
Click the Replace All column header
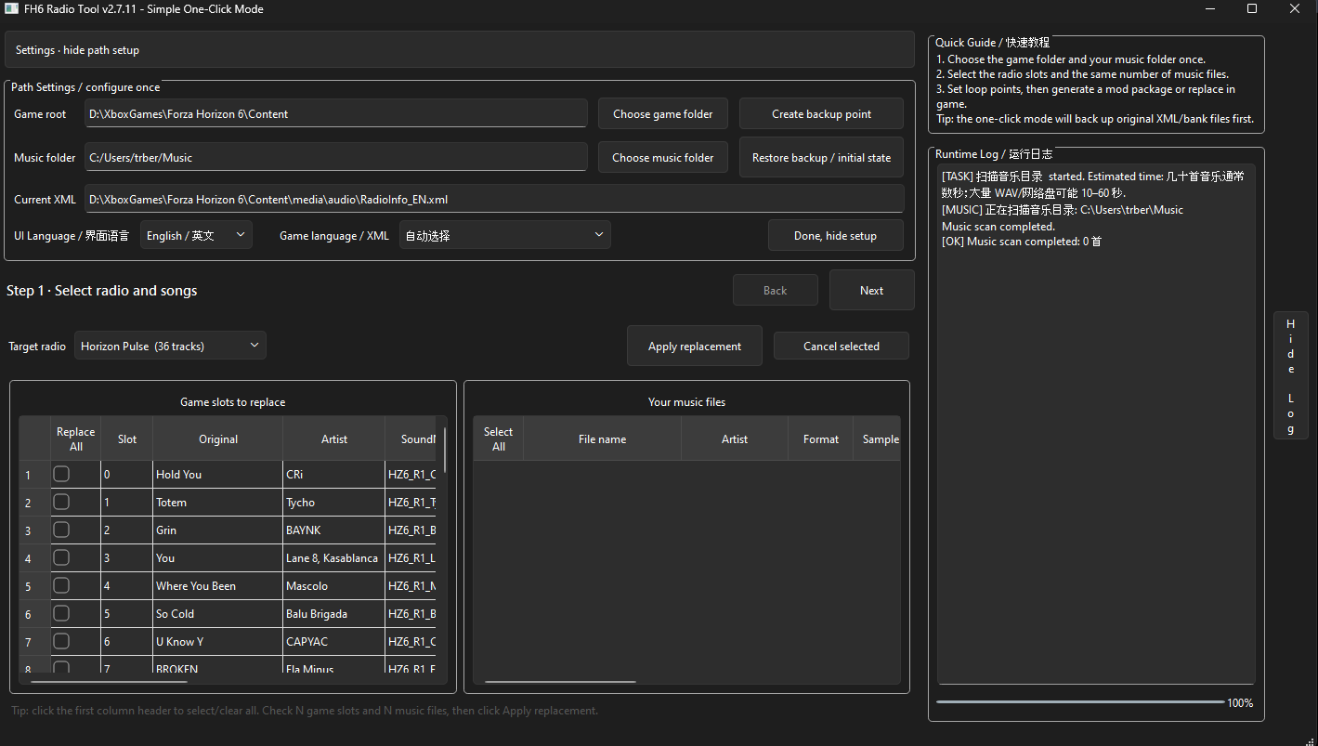(75, 438)
